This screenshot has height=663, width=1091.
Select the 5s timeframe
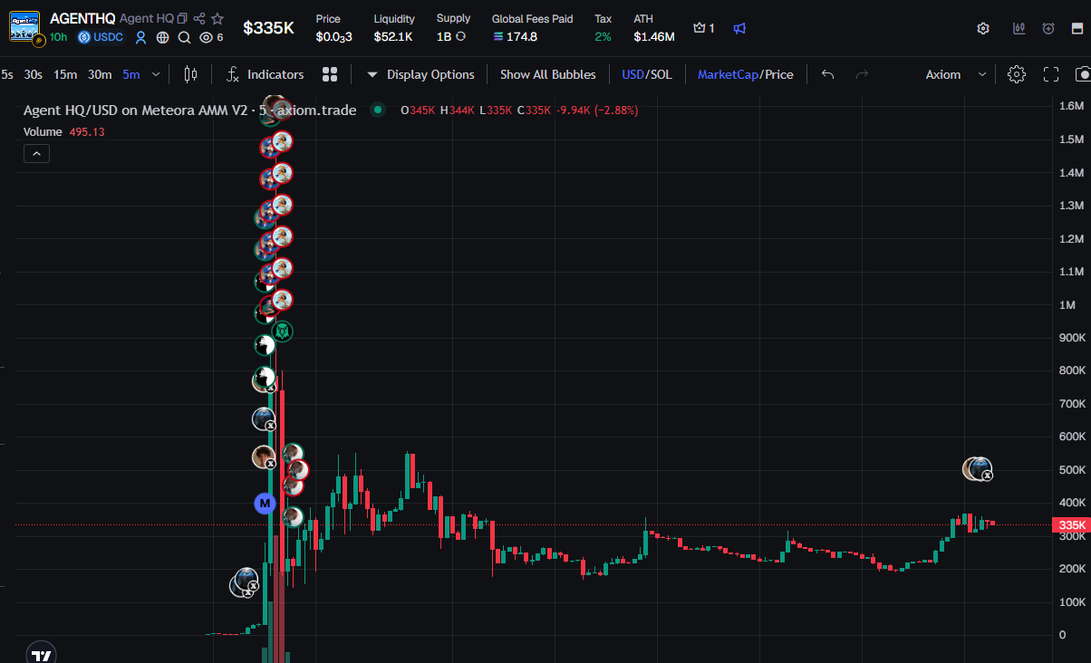click(x=6, y=74)
